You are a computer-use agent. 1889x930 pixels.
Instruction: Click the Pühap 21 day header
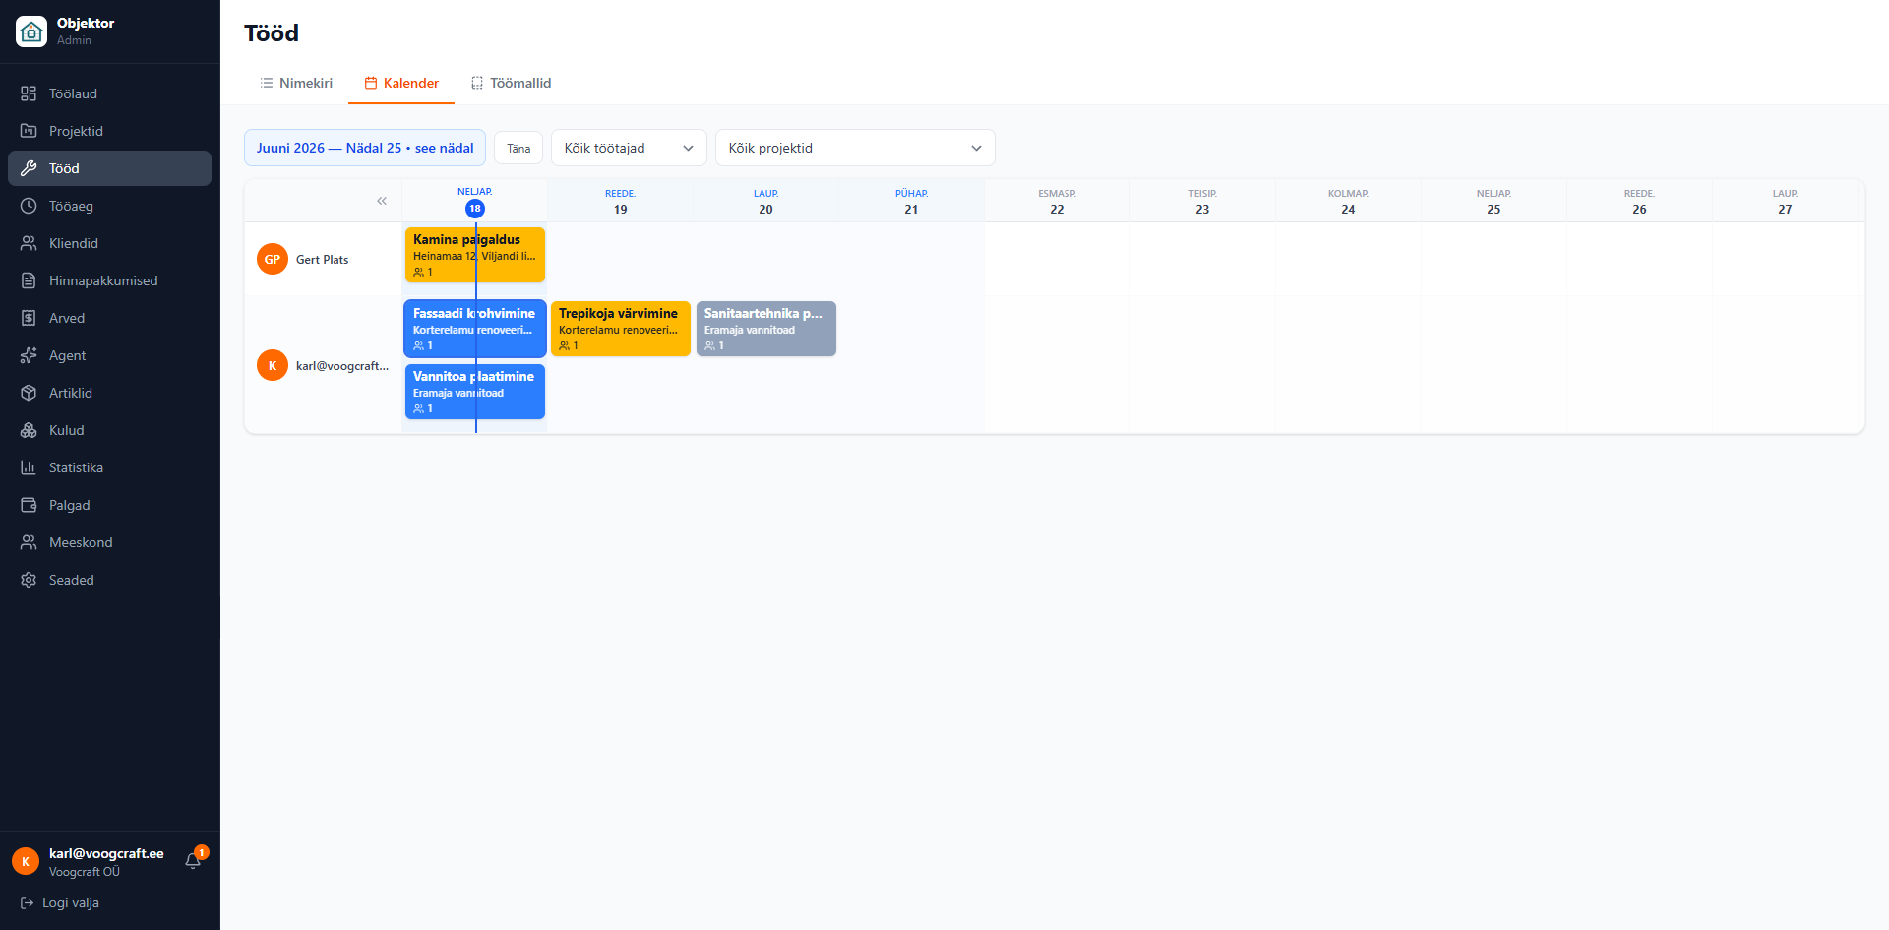point(912,201)
